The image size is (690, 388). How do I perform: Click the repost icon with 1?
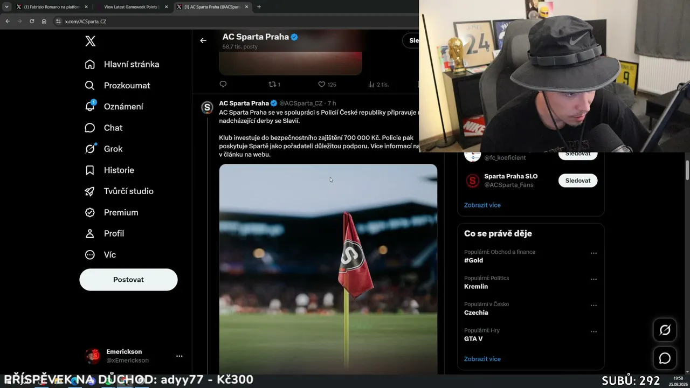point(274,84)
